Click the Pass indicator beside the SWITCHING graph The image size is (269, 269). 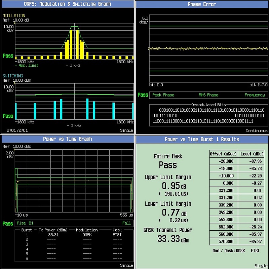click(x=8, y=116)
